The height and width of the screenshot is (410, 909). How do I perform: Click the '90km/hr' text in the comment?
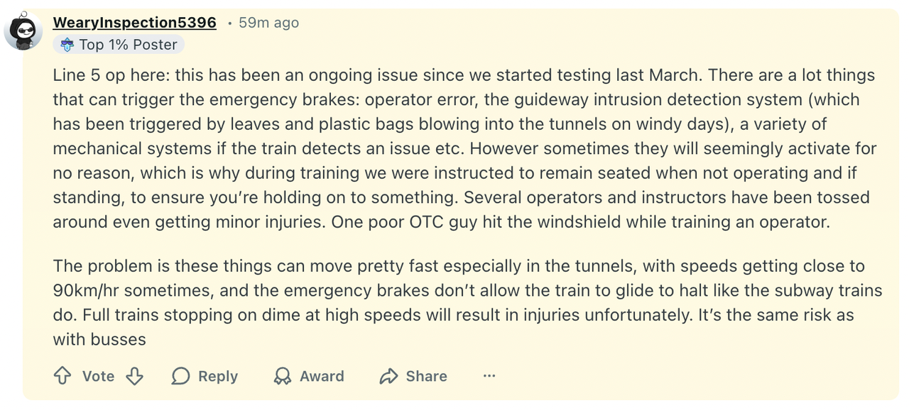86,291
